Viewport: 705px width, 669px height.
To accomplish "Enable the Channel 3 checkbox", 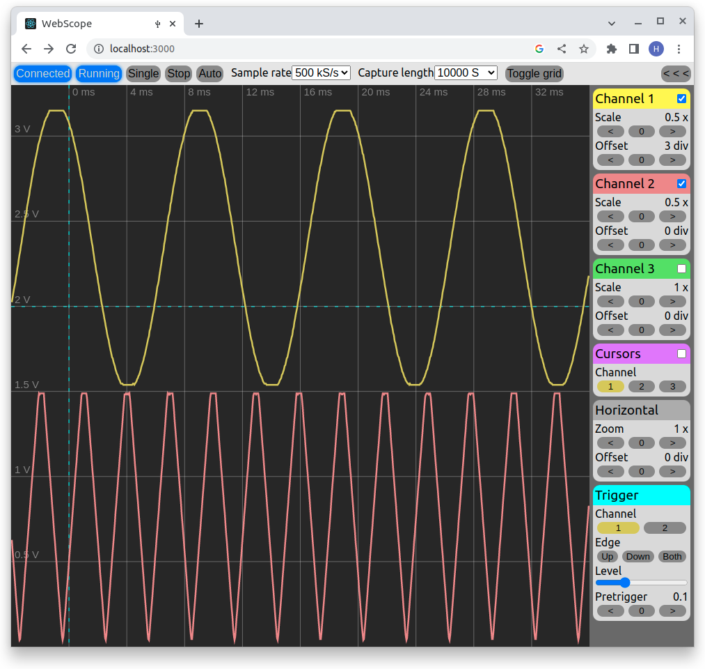I will (681, 269).
